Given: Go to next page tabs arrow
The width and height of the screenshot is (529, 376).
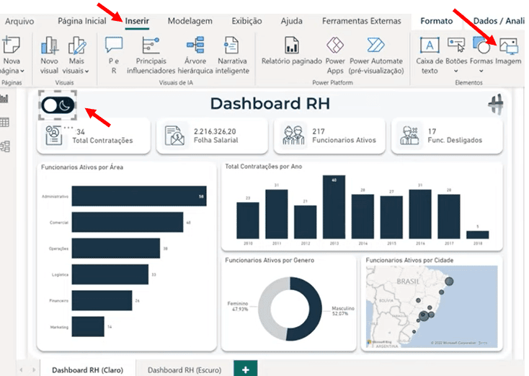Looking at the screenshot, I should [33, 370].
